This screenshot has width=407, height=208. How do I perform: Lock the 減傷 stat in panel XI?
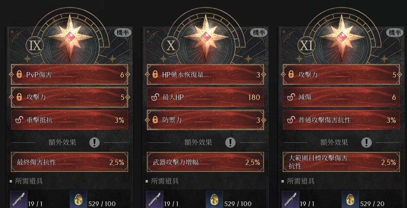click(291, 97)
